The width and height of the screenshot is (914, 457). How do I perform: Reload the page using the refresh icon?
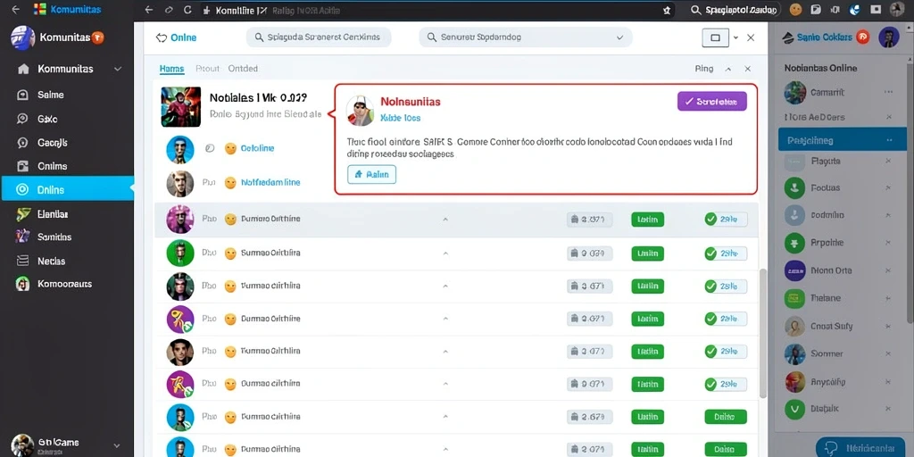pyautogui.click(x=187, y=10)
